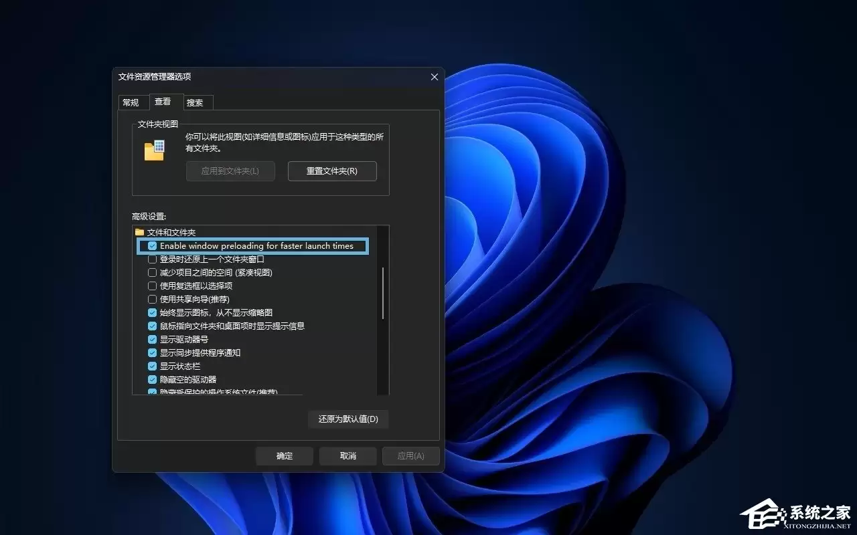Enable 使用共享向导(推荐) option
Viewport: 857px width, 535px height.
(152, 299)
